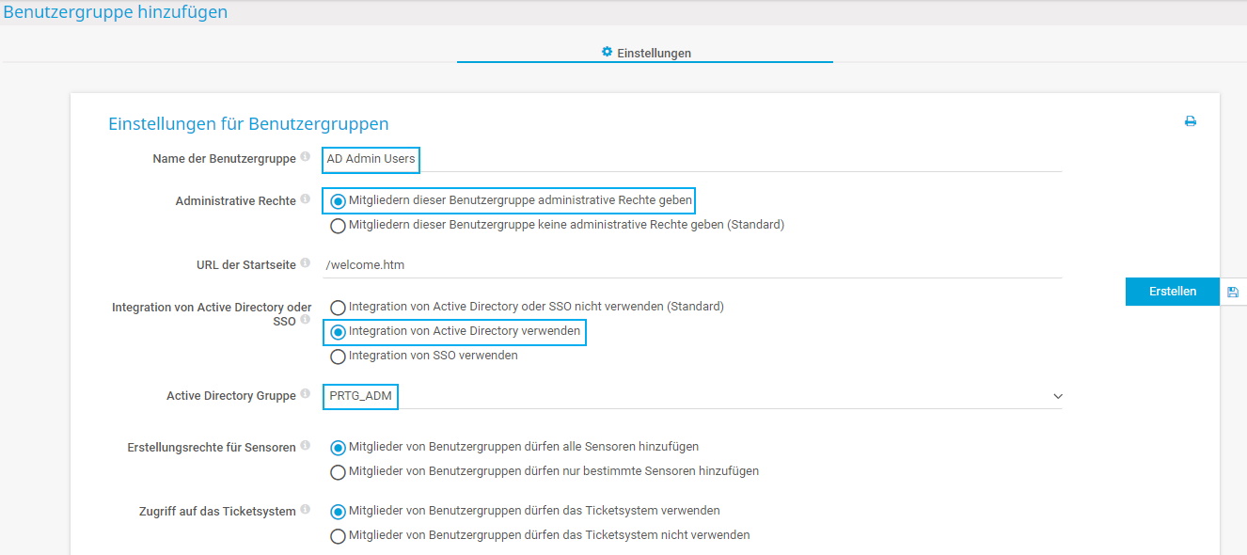Select keine administrative Rechte geben (Standard)
Screen dimensions: 1247x555
338,226
